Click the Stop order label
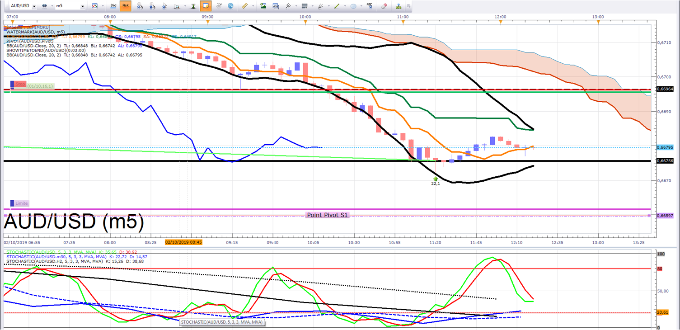680x330 pixels. (x=20, y=84)
